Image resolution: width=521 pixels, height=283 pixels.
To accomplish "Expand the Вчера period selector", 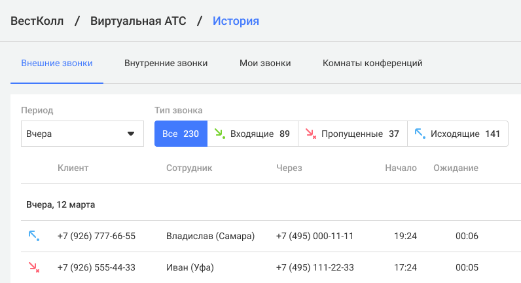I will click(82, 134).
